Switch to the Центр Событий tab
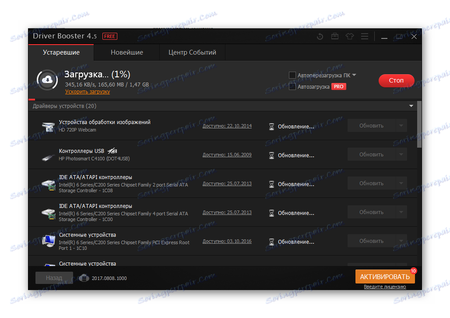Image resolution: width=450 pixels, height=318 pixels. pyautogui.click(x=192, y=52)
